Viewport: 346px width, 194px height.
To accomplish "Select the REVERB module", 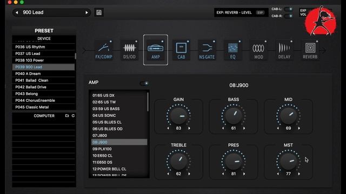I will coord(310,50).
